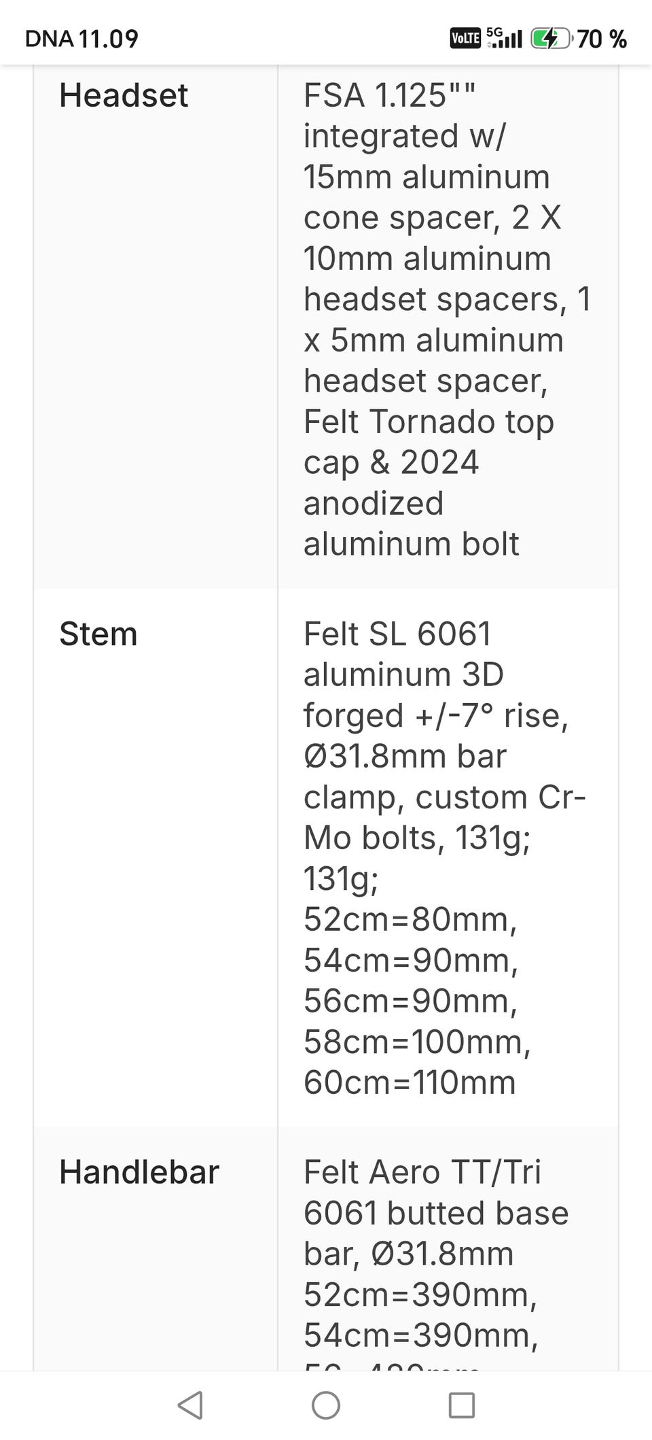Open recent apps with square button
The width and height of the screenshot is (652, 1440).
pos(462,1405)
